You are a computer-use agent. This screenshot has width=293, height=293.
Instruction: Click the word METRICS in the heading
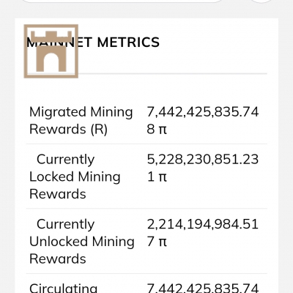click(128, 42)
